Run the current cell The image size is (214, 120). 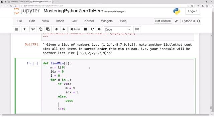75,29
